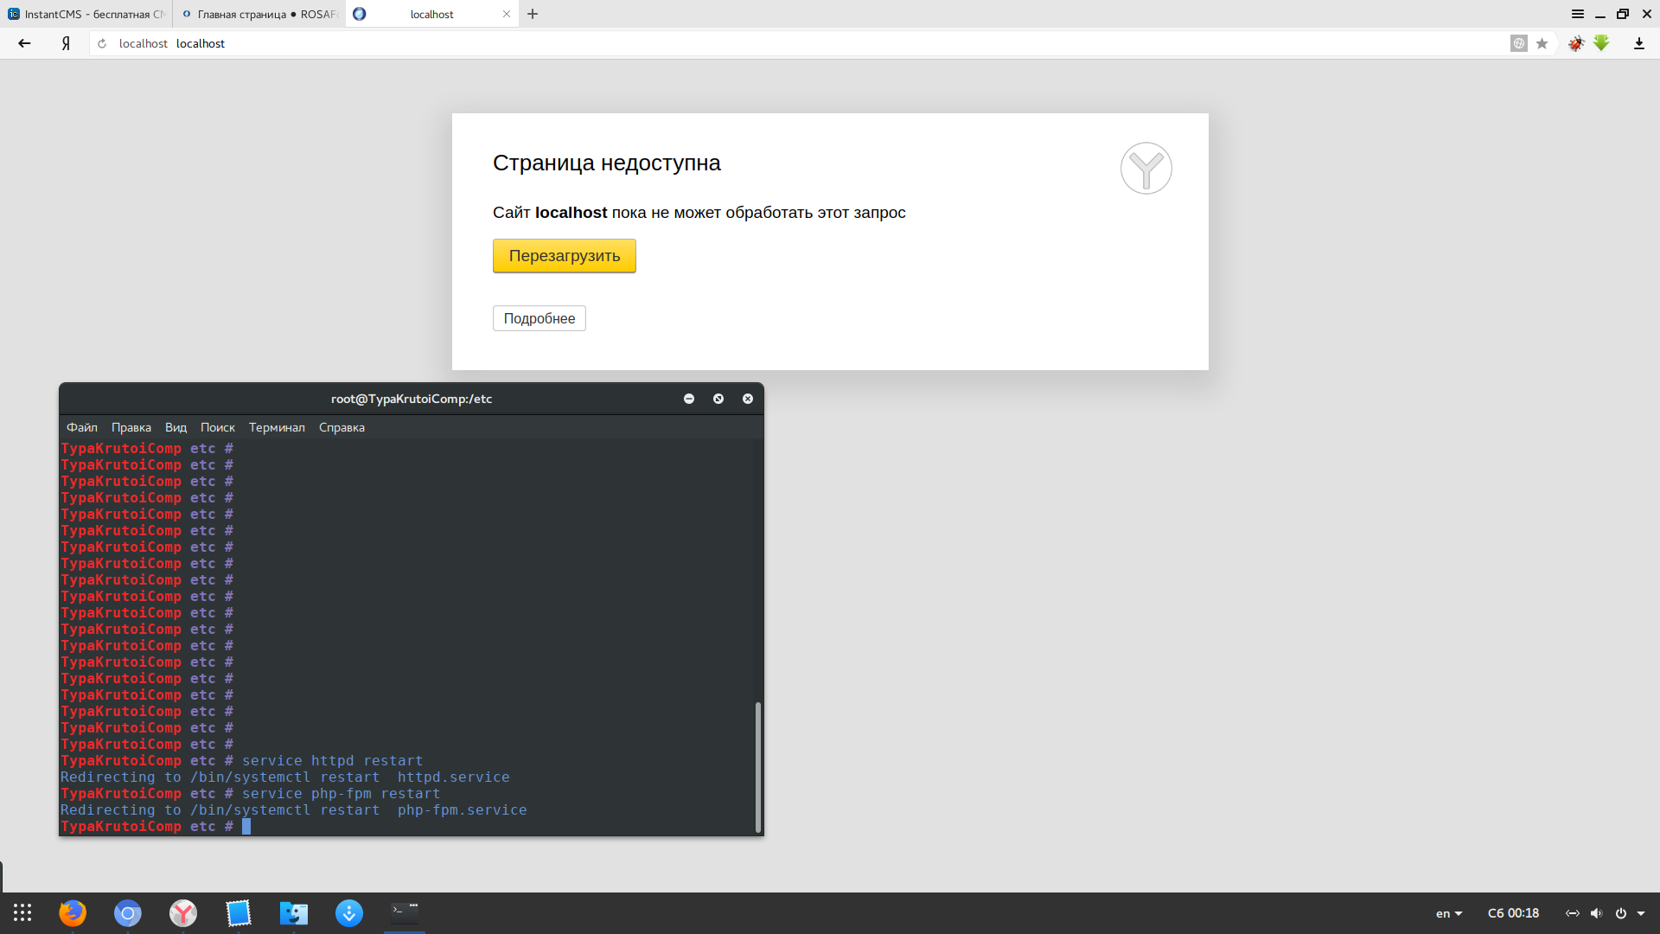
Task: Click the reload icon in address bar
Action: coord(102,43)
